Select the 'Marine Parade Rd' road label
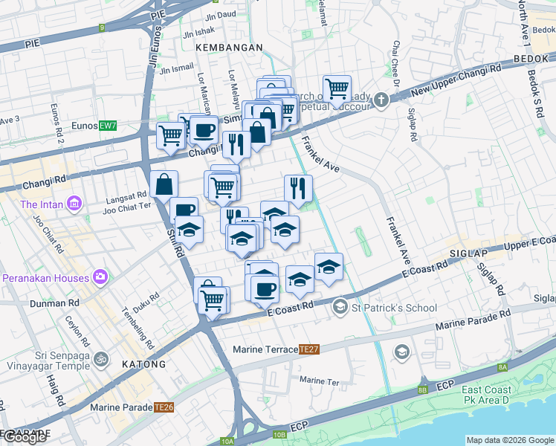Image resolution: width=556 pixels, height=446 pixels. (473, 320)
